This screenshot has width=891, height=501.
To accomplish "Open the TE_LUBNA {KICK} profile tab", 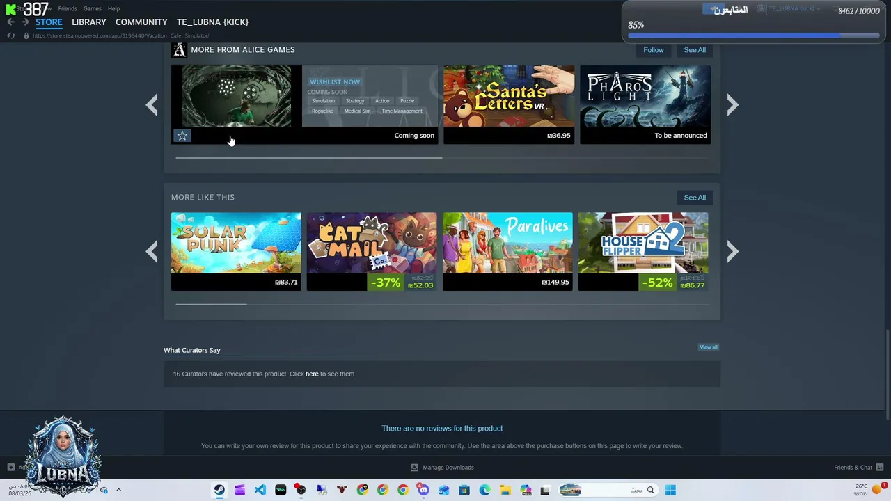I will pos(212,22).
